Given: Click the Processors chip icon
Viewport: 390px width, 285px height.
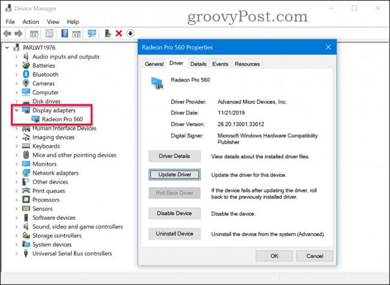Looking at the screenshot, I should point(26,199).
